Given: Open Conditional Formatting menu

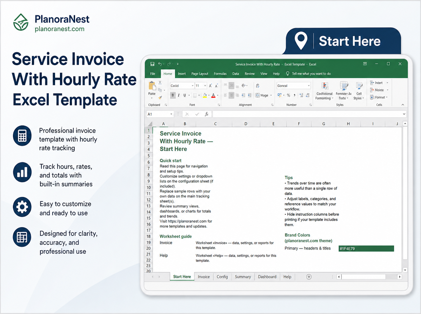Looking at the screenshot, I should [x=325, y=91].
